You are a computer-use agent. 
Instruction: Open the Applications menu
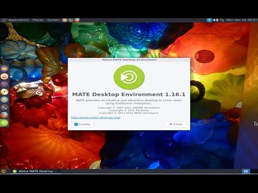tap(18, 20)
